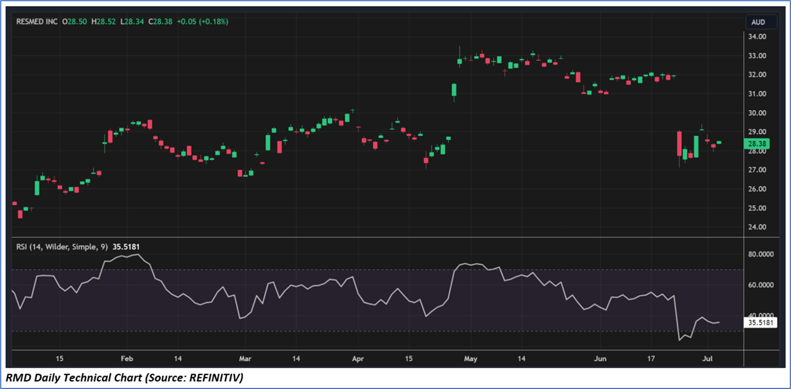Click the 60.0000 RSI axis label
The image size is (791, 389).
point(760,285)
